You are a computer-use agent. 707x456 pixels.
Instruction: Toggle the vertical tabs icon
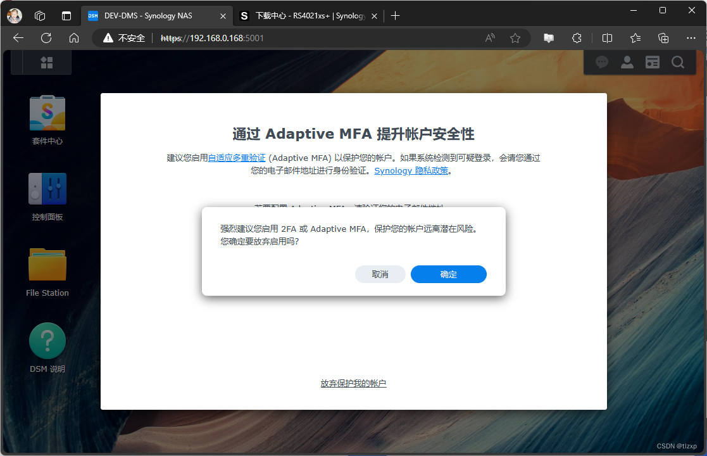click(66, 16)
